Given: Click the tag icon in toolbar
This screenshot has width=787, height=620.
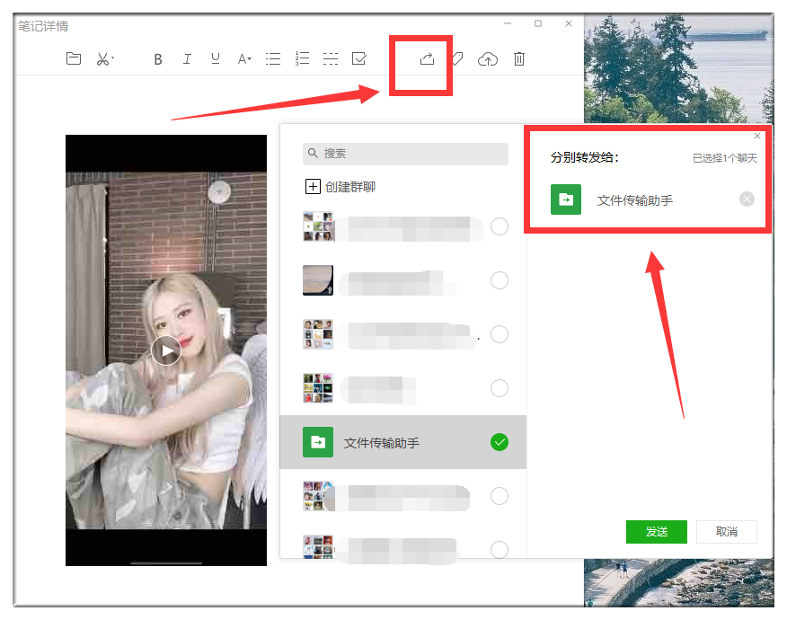Looking at the screenshot, I should click(x=457, y=58).
